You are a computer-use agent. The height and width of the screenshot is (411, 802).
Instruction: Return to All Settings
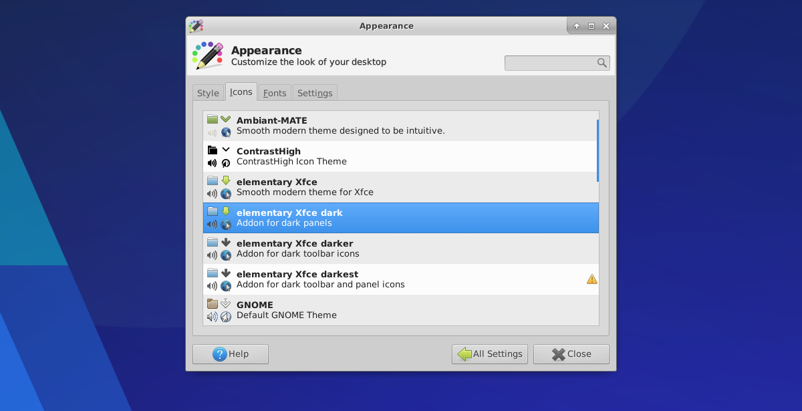pyautogui.click(x=490, y=354)
